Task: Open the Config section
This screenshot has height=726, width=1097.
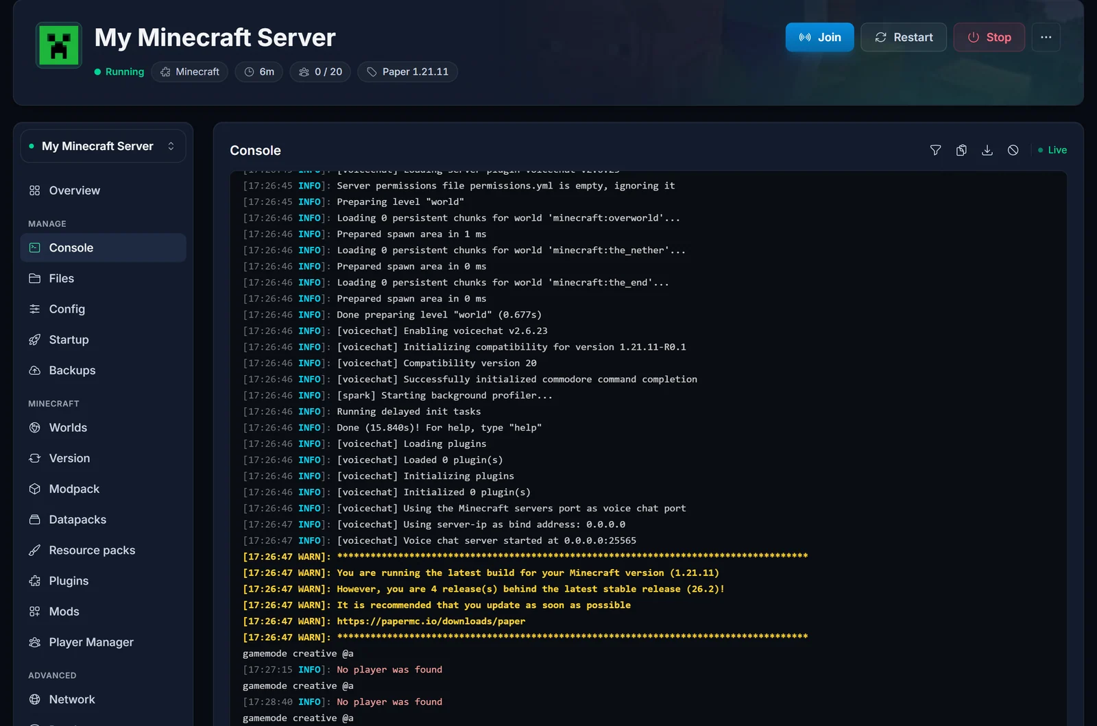Action: [103, 309]
